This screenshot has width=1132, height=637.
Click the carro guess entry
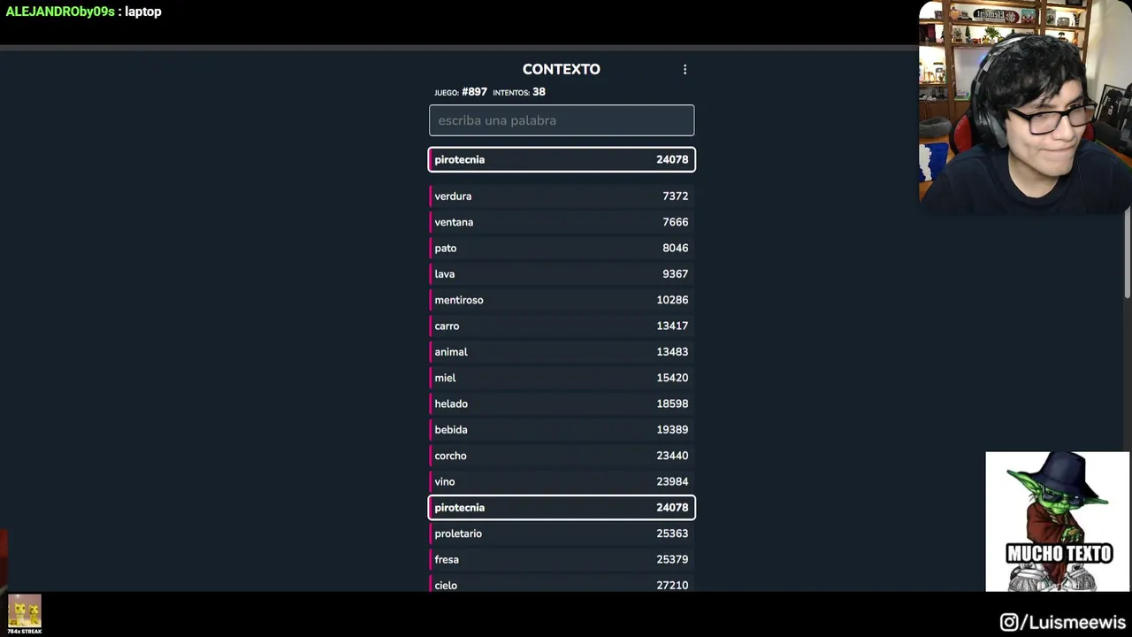tap(562, 326)
